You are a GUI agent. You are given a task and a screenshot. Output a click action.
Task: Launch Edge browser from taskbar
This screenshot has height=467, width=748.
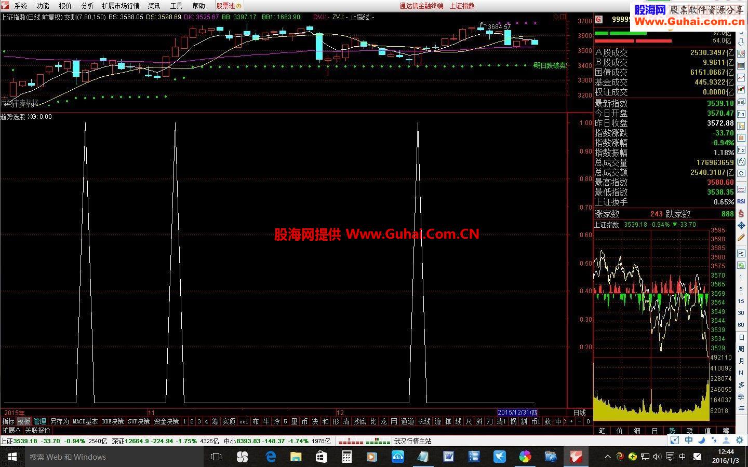271,457
